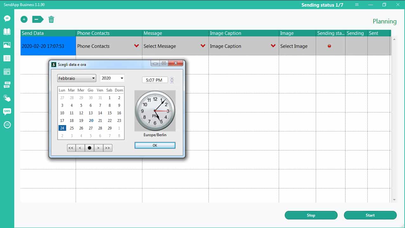Open the image gallery sidebar icon
Screen dimensions: 405x228
pyautogui.click(x=7, y=45)
